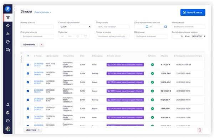Image resolution: width=214 pixels, height=138 pixels.
Task: Sort table by Номер column
Action: [x=38, y=56]
